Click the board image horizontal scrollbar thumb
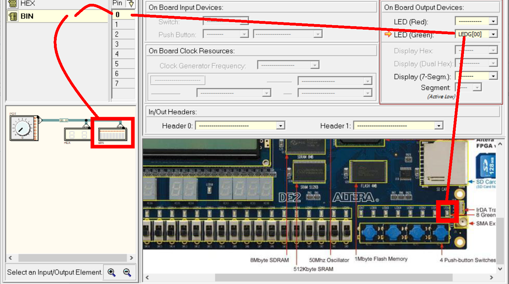The width and height of the screenshot is (509, 284). pyautogui.click(x=334, y=277)
